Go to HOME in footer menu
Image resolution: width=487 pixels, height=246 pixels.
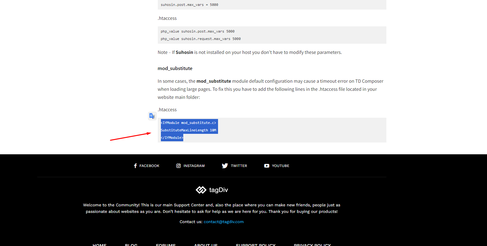[99, 245]
